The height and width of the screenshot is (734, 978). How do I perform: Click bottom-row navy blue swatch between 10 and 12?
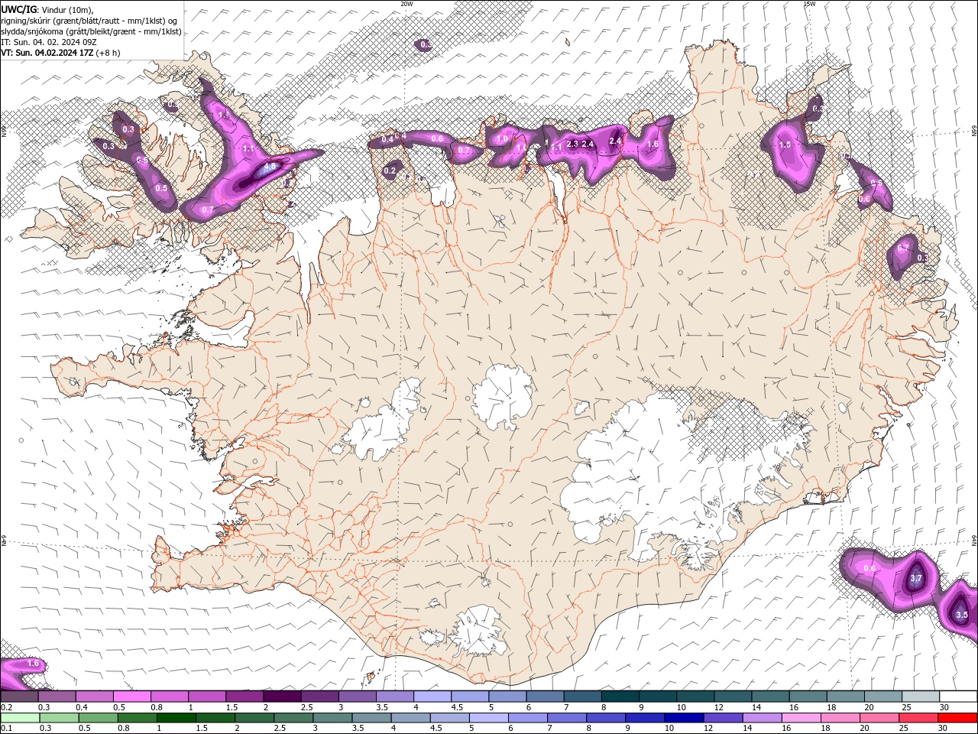[x=683, y=718]
